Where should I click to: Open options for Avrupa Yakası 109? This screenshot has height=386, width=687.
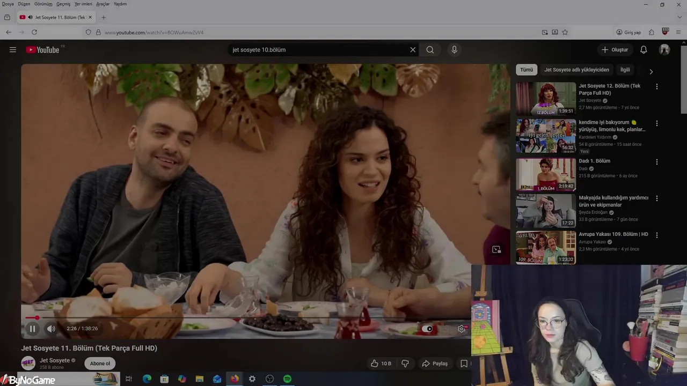pos(656,235)
